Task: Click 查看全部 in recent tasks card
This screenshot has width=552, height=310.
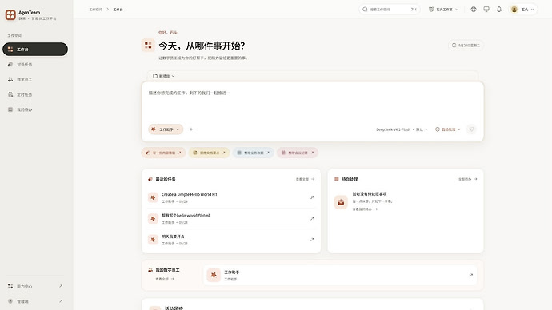Action: 306,179
